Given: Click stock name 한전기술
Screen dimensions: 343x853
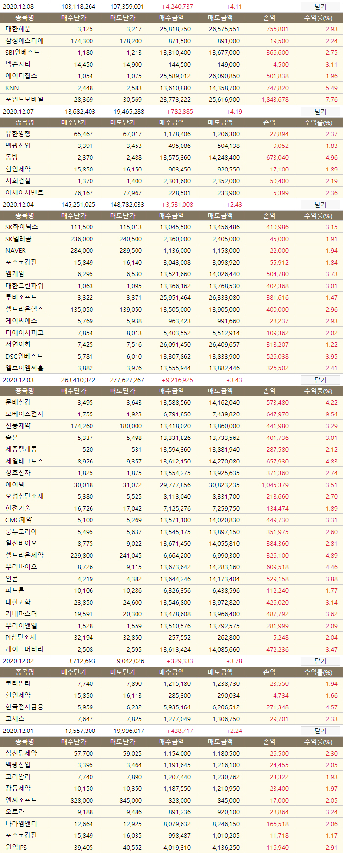Looking at the screenshot, I should pyautogui.click(x=18, y=508).
